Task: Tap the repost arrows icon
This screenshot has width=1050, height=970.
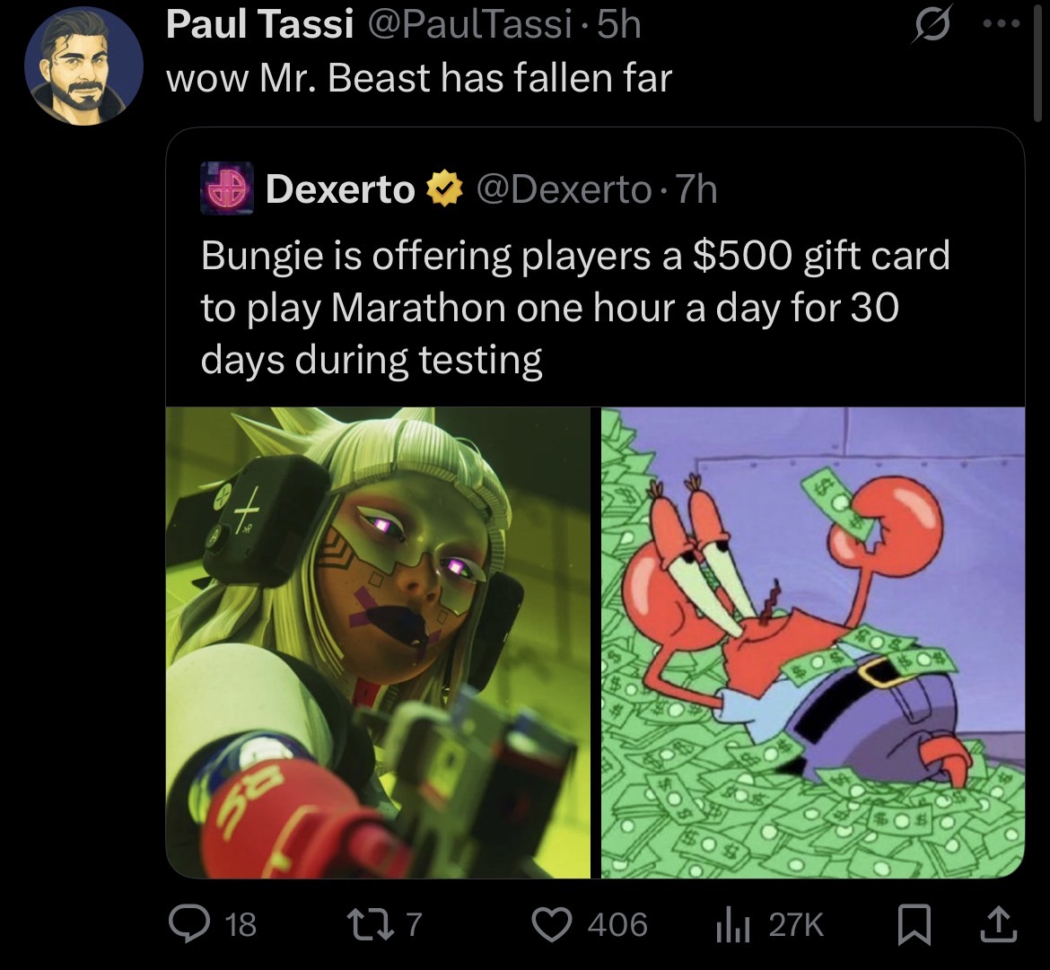Action: (x=372, y=923)
